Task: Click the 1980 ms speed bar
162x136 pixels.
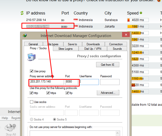Action: [138, 26]
